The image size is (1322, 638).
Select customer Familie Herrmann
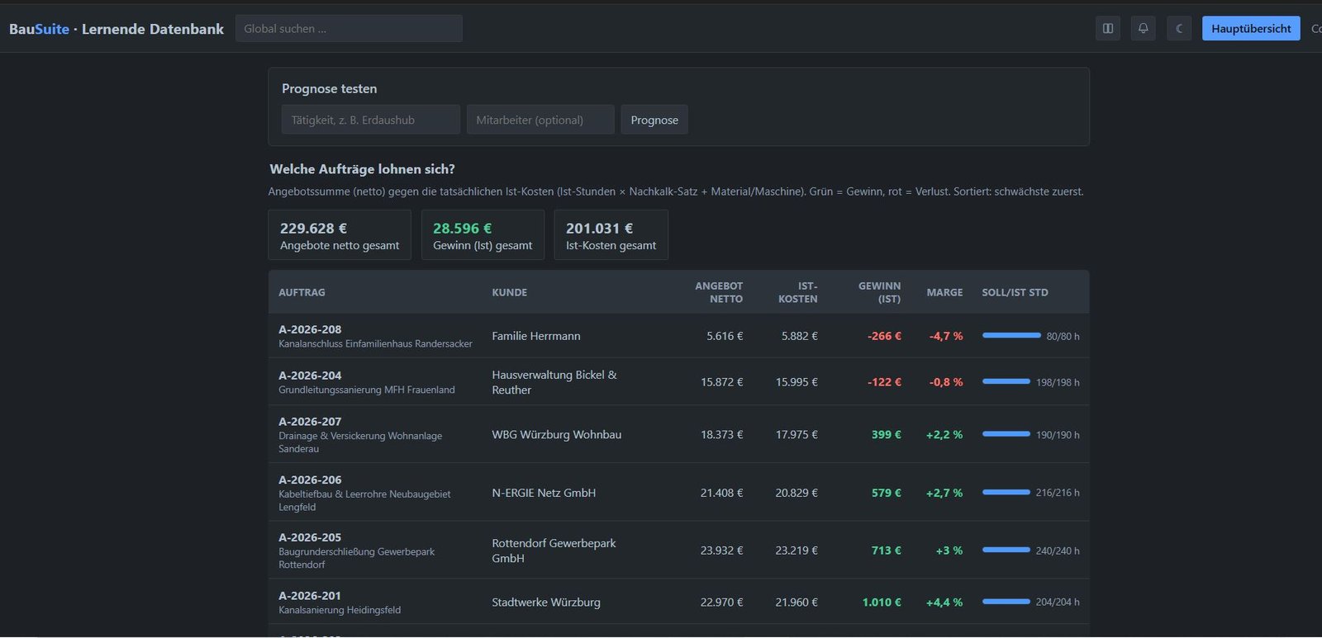pos(536,336)
